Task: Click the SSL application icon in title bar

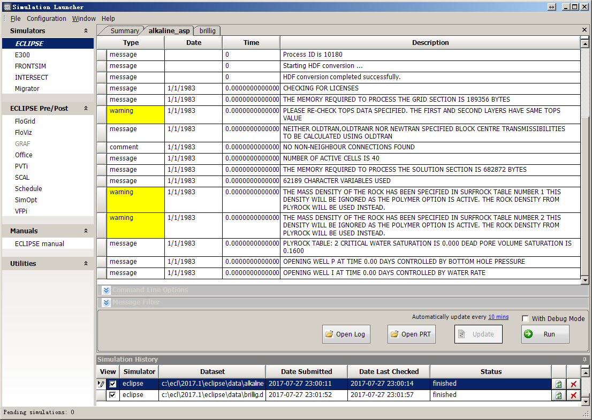Action: point(7,7)
